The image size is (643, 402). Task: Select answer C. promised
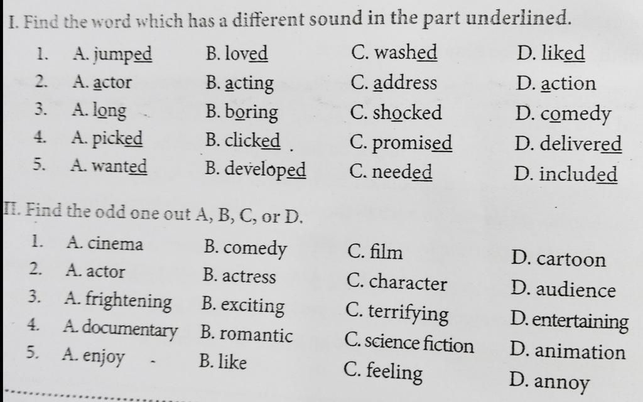(x=401, y=143)
